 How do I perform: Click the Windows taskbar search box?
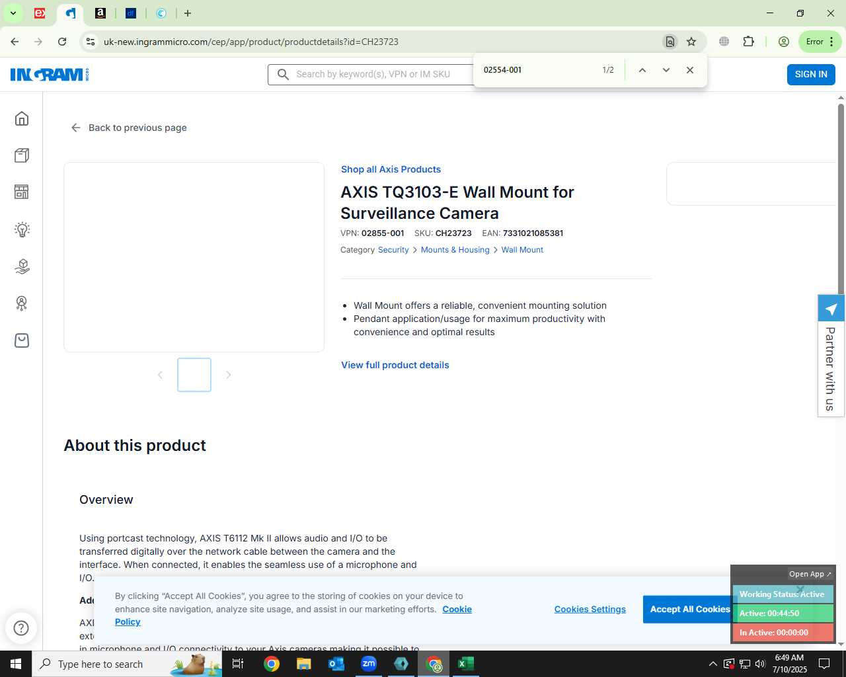[x=126, y=664]
